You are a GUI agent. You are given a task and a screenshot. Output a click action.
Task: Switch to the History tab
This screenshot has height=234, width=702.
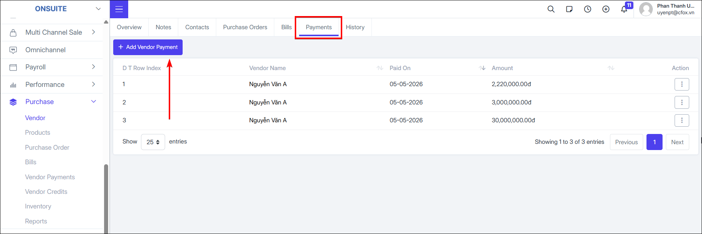(355, 27)
